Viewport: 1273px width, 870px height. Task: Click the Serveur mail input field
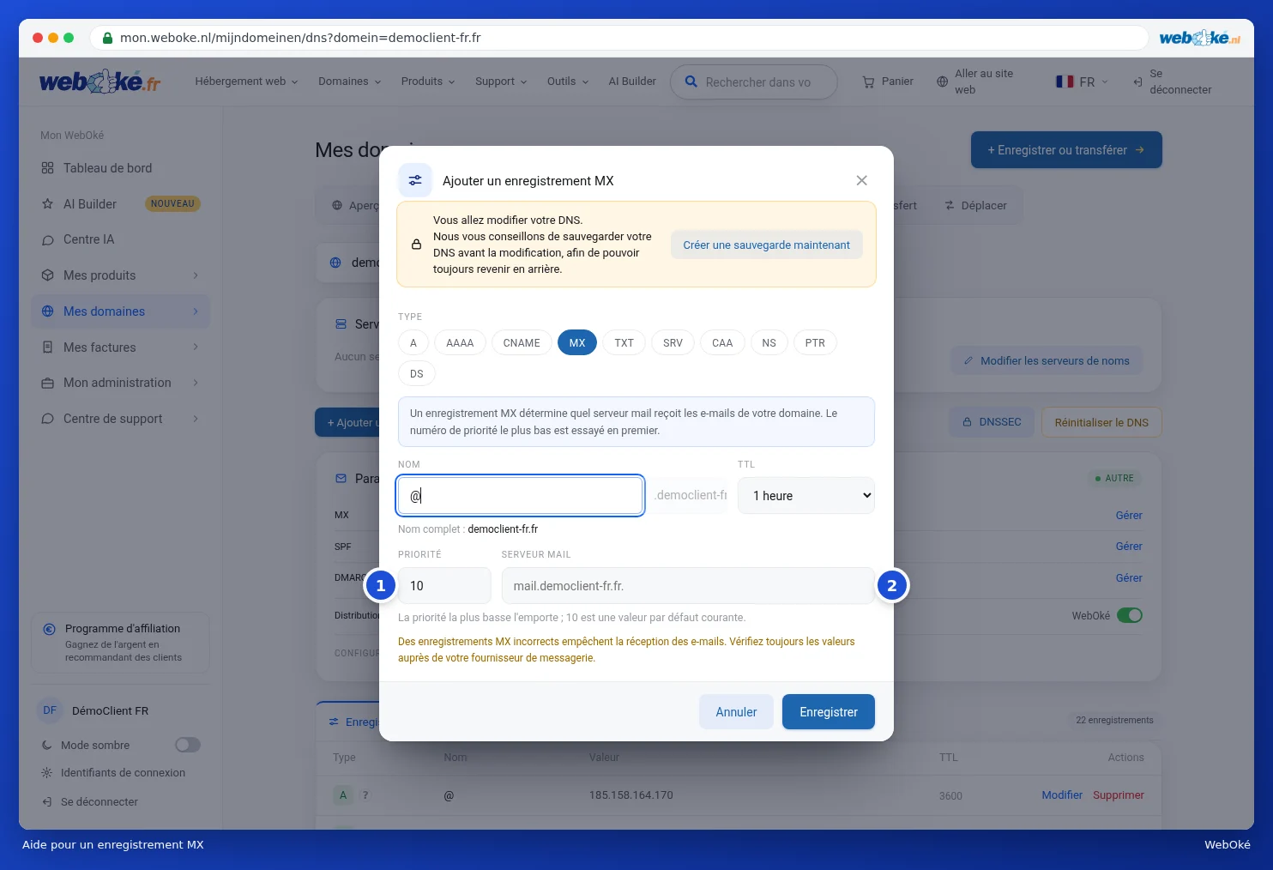pyautogui.click(x=688, y=586)
